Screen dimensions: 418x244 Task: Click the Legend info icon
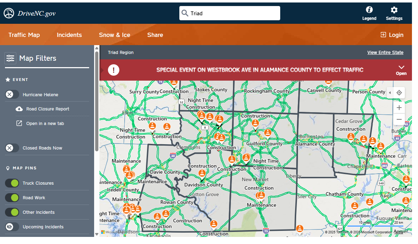(x=369, y=11)
